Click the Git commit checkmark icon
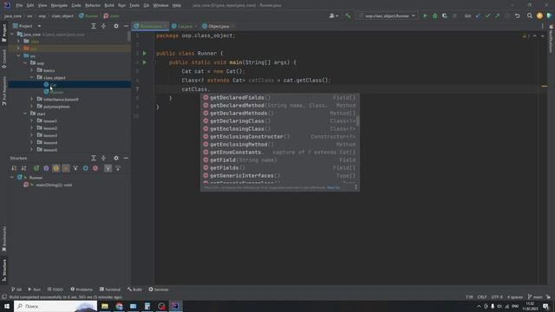Screen dimensions: 555x312 [x=487, y=16]
